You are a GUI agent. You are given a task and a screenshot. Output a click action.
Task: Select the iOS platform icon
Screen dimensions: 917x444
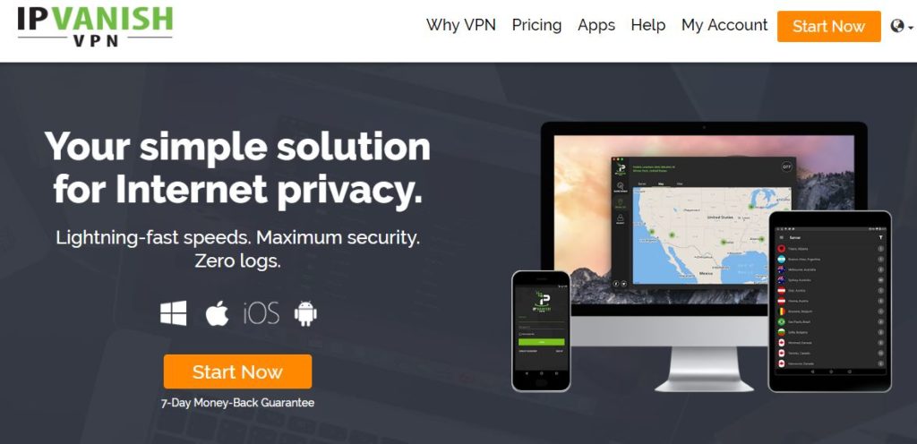261,313
